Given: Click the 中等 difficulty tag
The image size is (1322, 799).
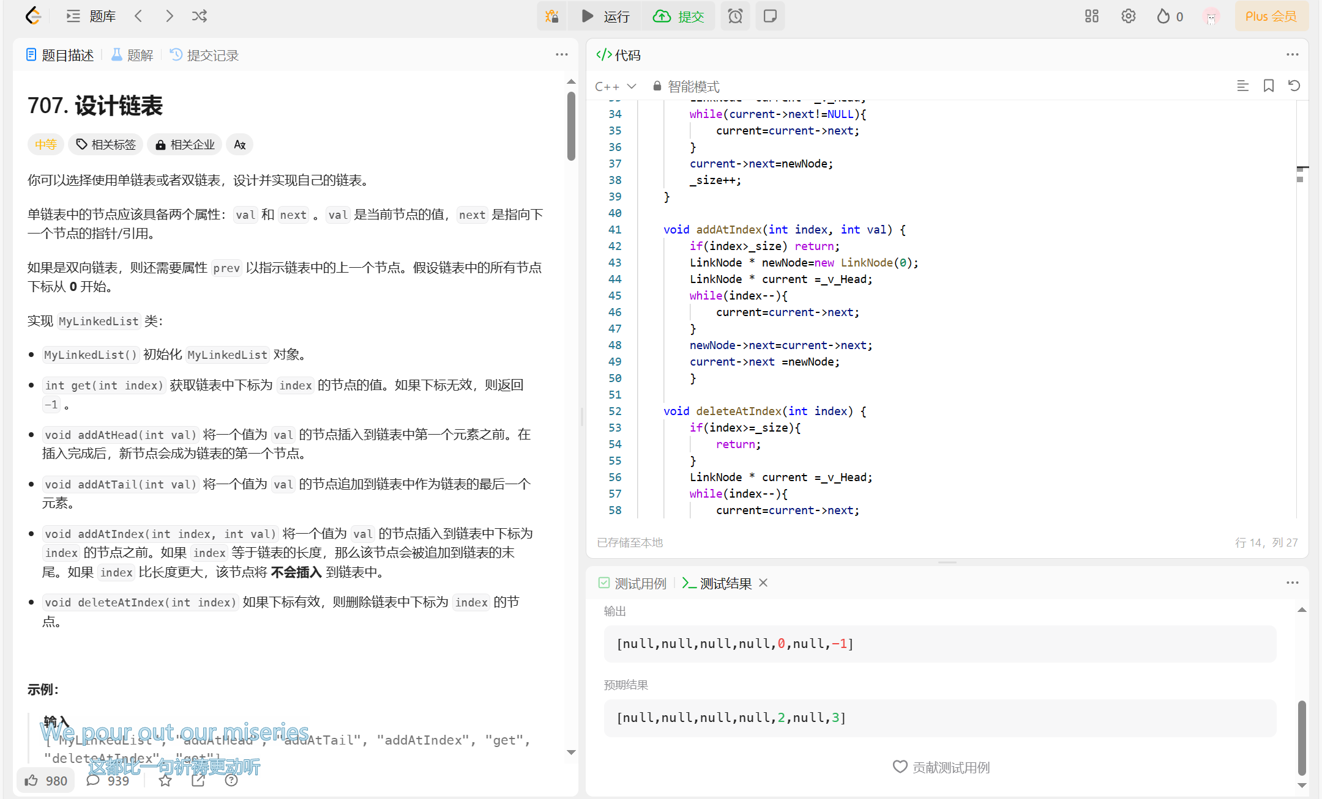Looking at the screenshot, I should tap(46, 144).
